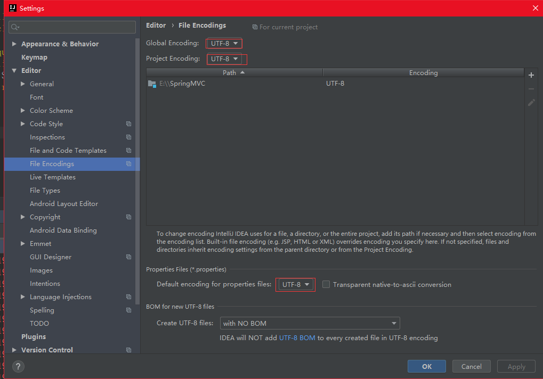Expand the Color Scheme node
The image size is (543, 379).
tap(23, 111)
